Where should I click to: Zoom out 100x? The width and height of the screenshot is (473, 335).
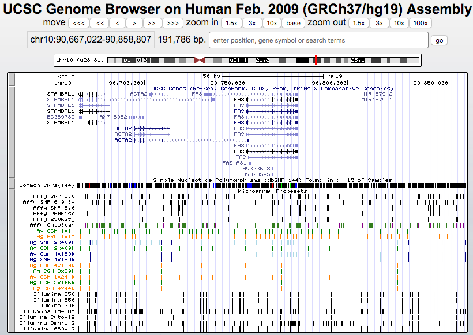[x=421, y=23]
